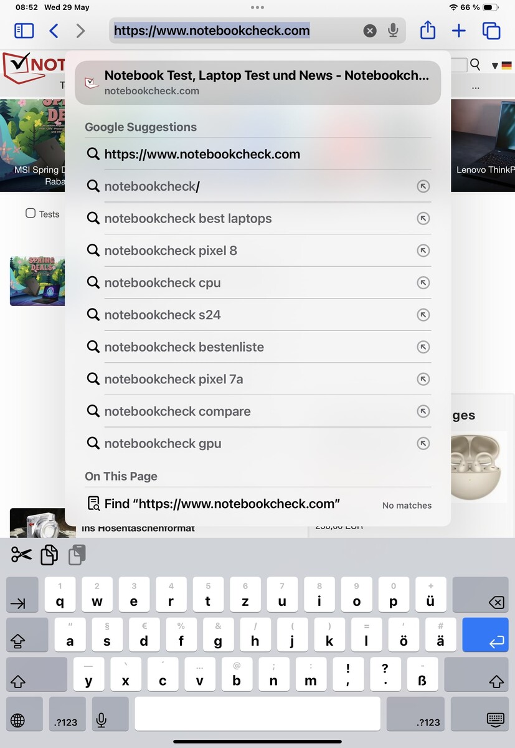Tap the battery indicator in status bar

[491, 7]
